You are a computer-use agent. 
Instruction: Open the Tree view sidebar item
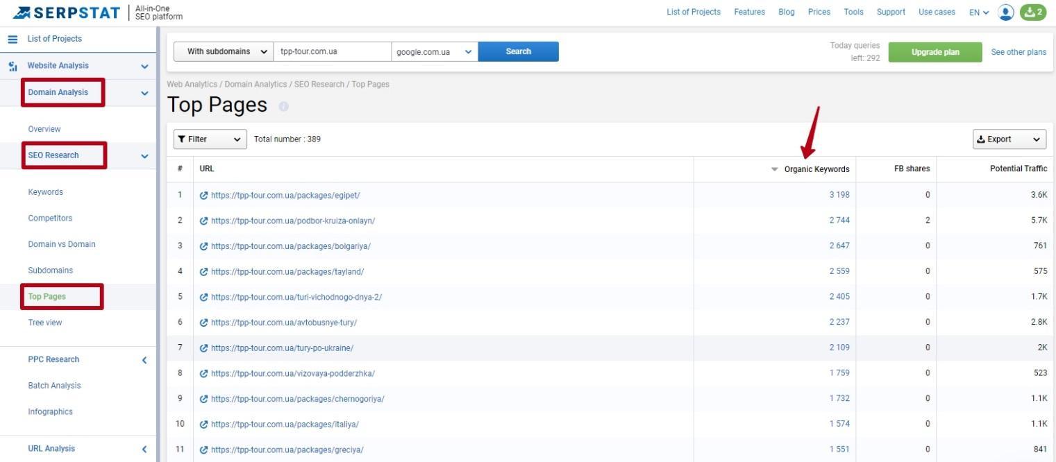coord(45,323)
